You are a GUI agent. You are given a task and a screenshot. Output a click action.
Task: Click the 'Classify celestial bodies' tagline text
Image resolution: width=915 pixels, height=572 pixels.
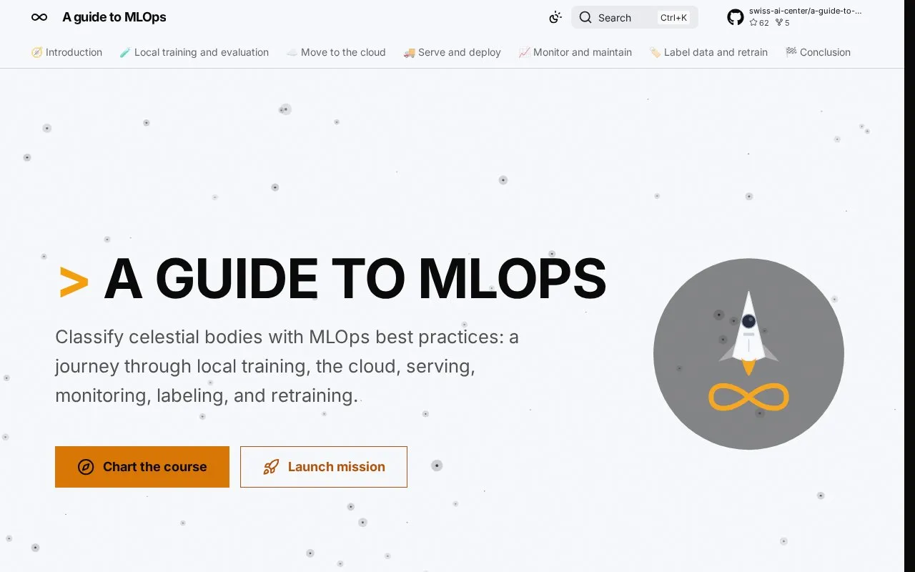click(x=287, y=366)
